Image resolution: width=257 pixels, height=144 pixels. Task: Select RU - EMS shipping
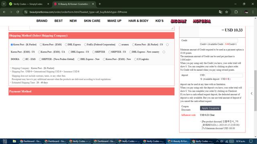24,59
